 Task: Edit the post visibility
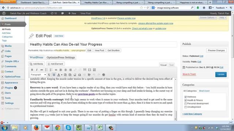[199, 61]
